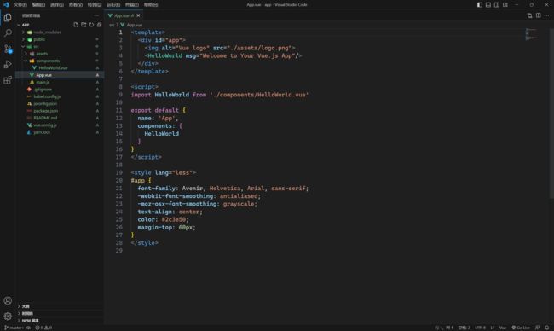Open the 转到 (Go) menu
The image size is (554, 331).
(x=95, y=4)
